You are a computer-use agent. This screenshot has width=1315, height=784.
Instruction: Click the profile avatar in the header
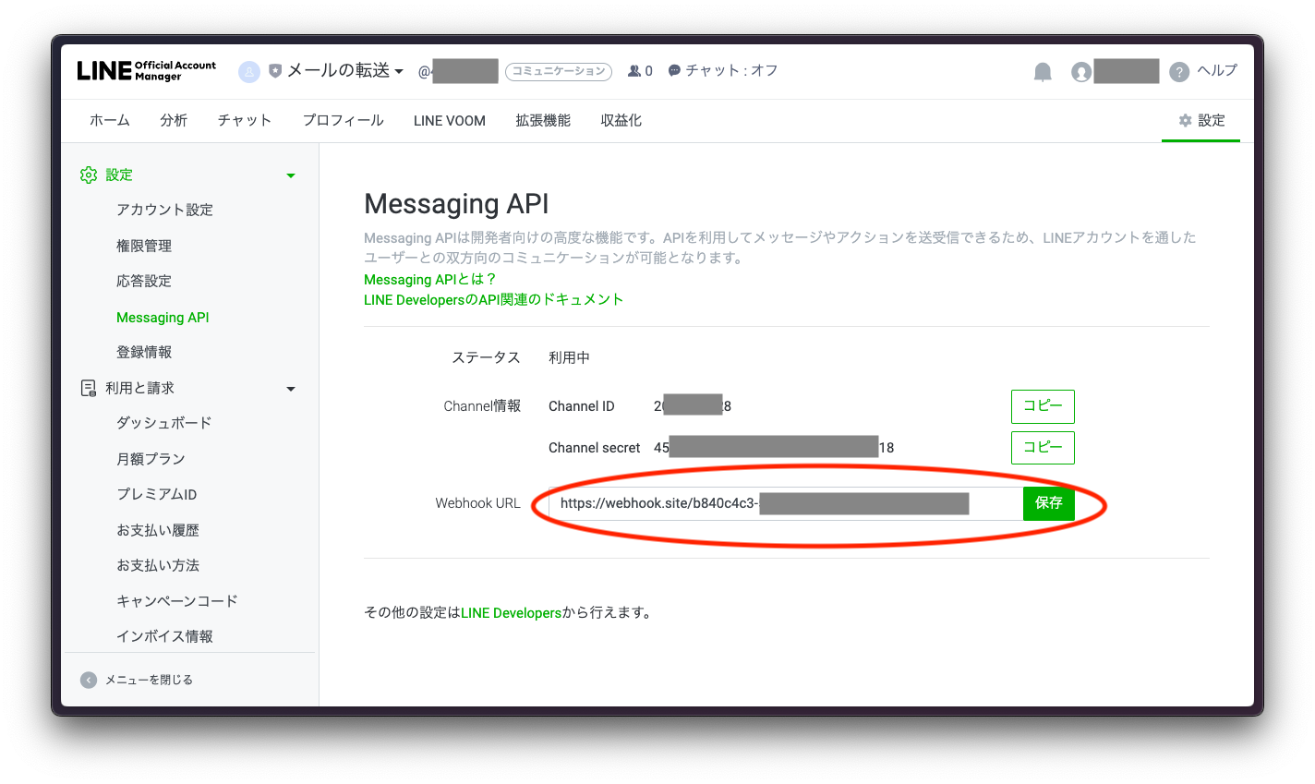point(1080,71)
